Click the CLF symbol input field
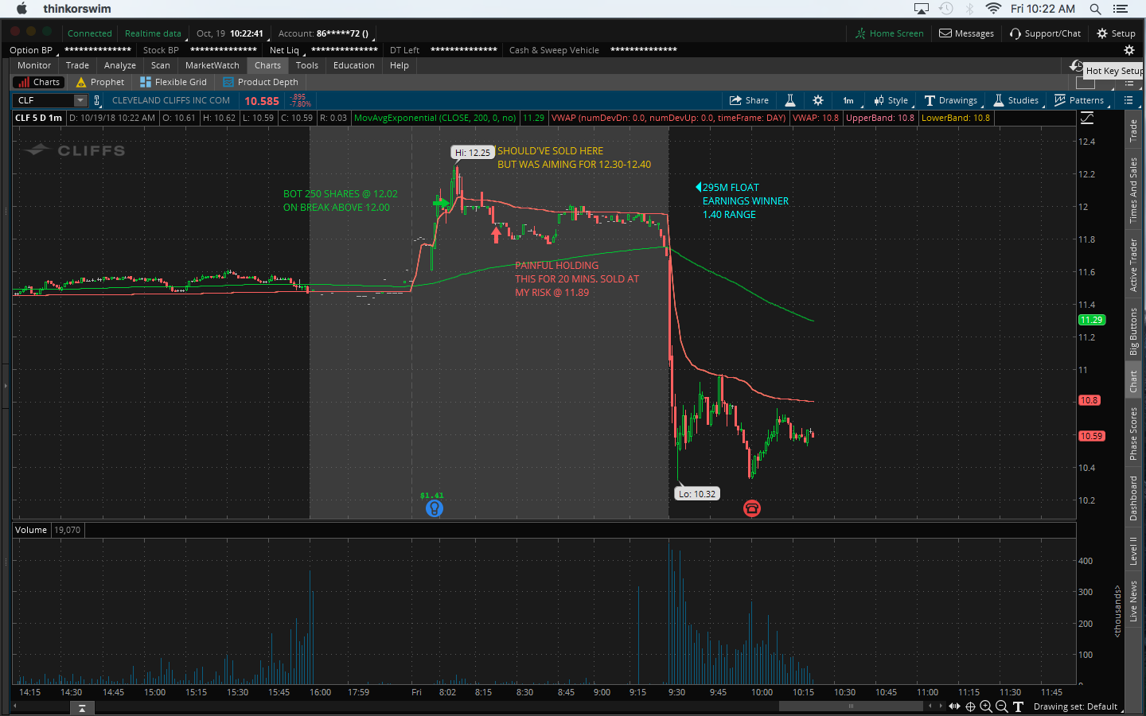 [44, 100]
